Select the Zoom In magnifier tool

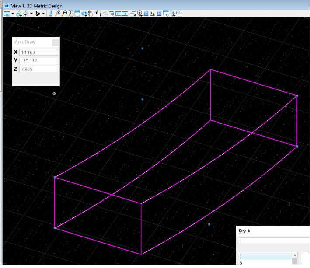58,14
